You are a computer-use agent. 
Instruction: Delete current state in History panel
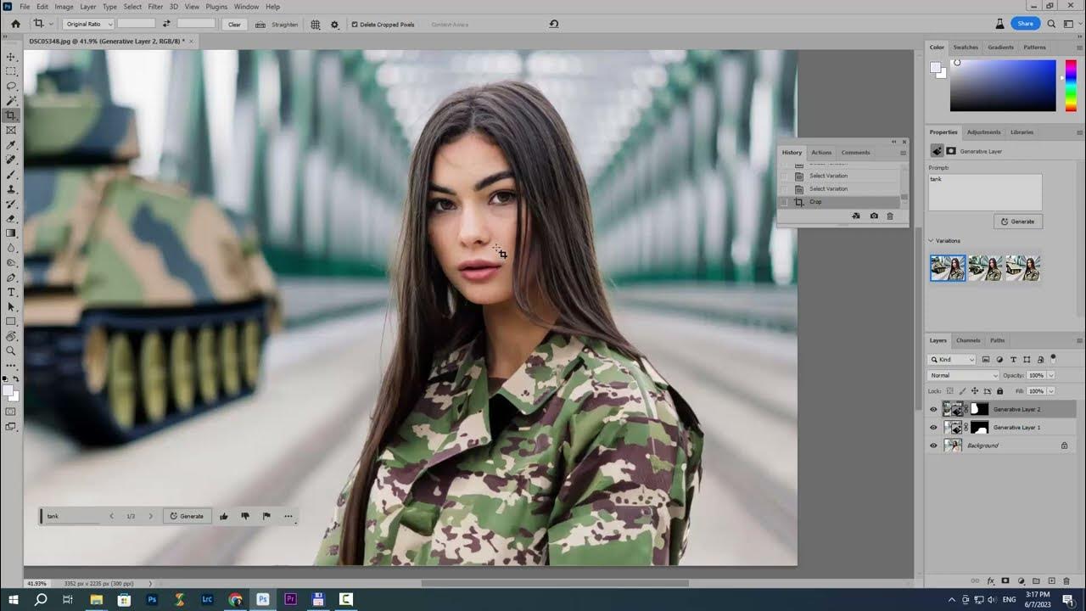(890, 216)
